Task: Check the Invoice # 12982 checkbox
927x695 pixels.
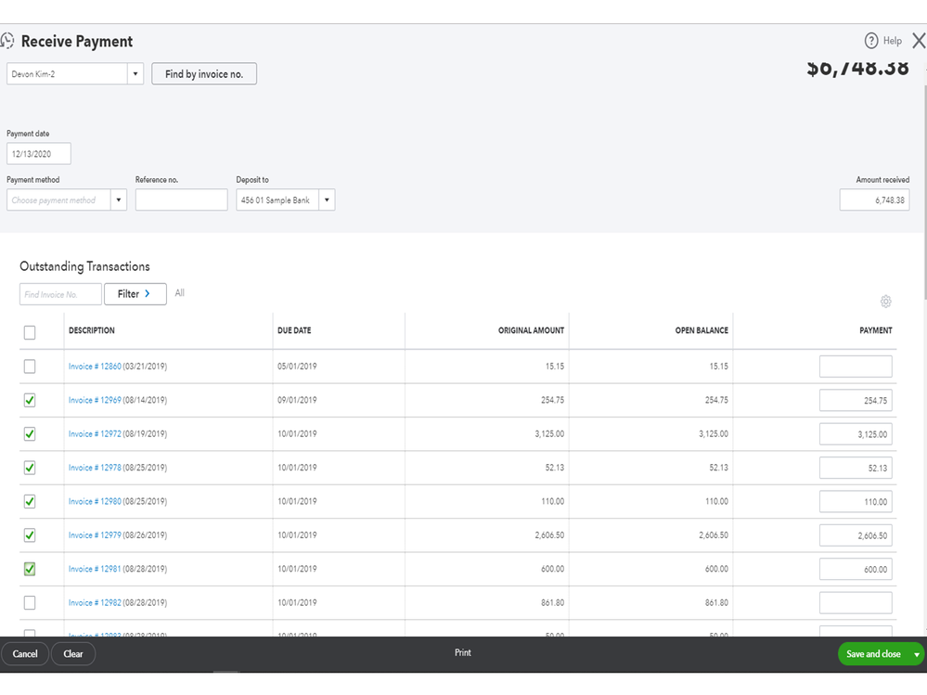Action: point(30,602)
